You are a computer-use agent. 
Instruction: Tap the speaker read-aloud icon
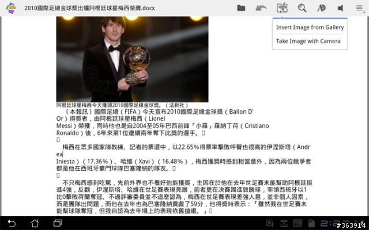340,8
